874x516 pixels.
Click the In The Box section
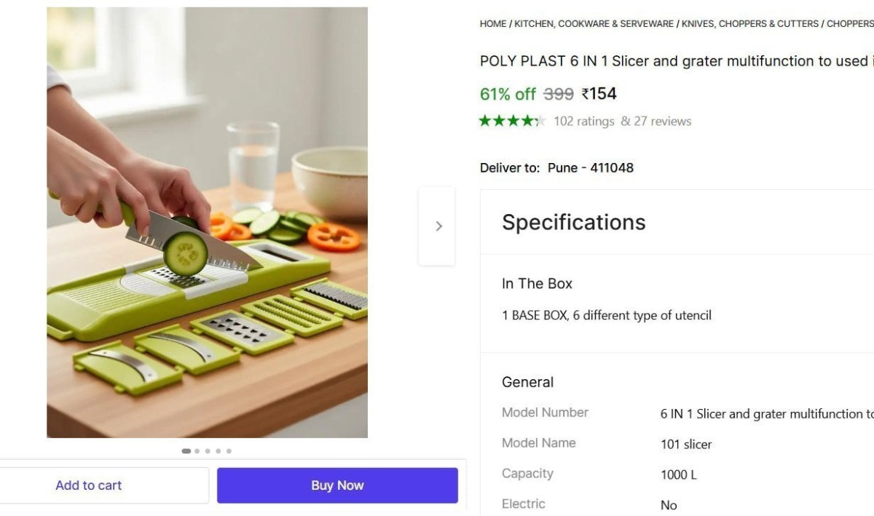pos(538,284)
